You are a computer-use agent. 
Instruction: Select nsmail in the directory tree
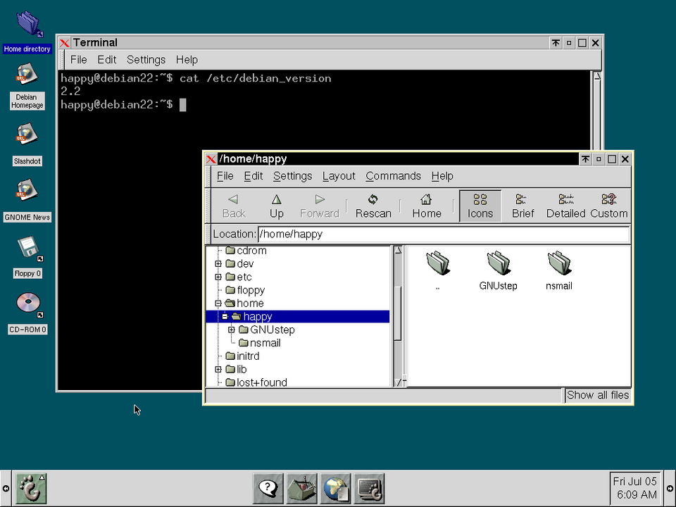click(265, 343)
